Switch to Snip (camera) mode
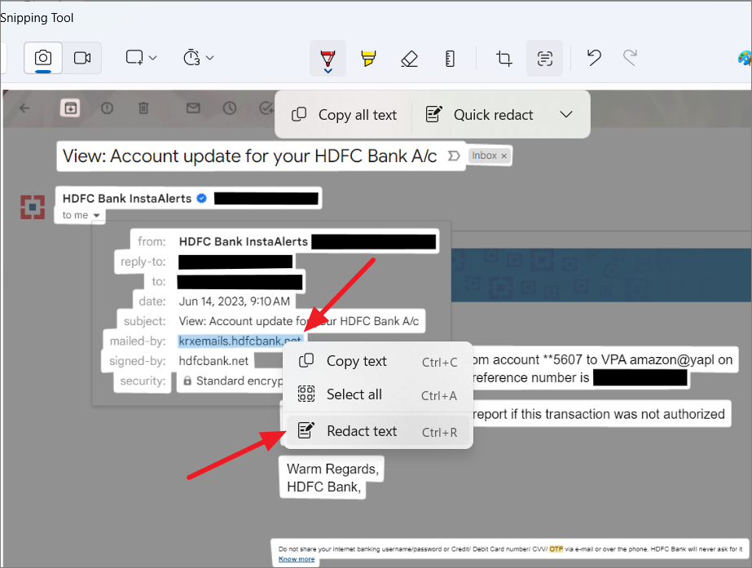This screenshot has height=568, width=752. (x=43, y=58)
